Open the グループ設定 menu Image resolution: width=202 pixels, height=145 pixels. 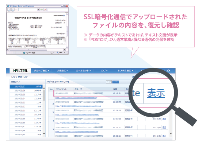pos(41,71)
